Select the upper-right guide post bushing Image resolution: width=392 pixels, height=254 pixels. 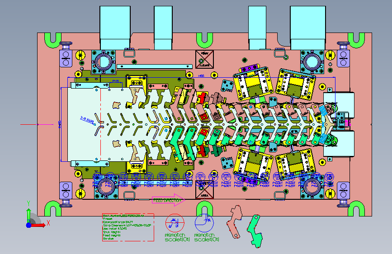pos(312,62)
